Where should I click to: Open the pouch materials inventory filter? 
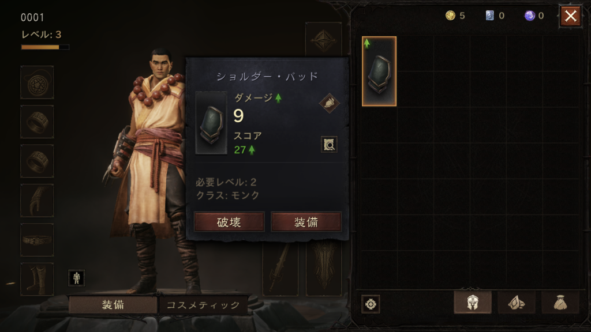560,302
